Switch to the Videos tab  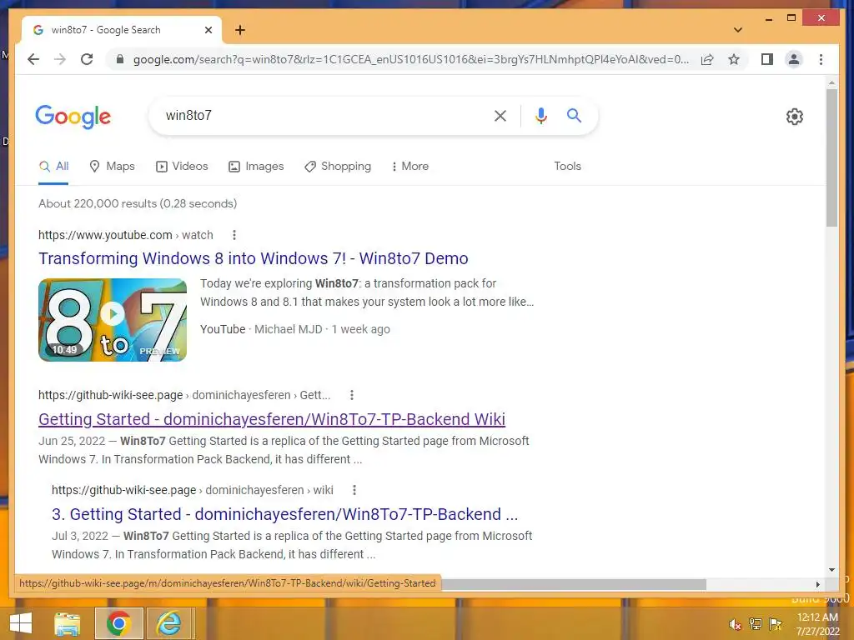182,167
